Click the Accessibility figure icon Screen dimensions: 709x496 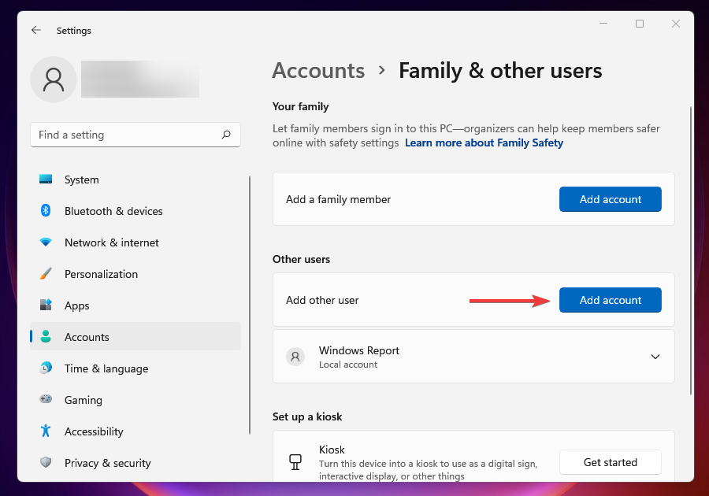46,431
